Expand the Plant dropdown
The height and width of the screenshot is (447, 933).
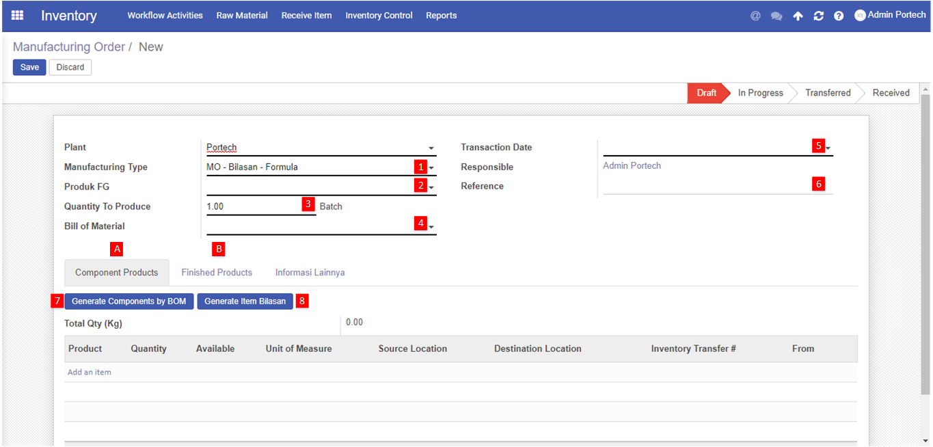[x=431, y=148]
